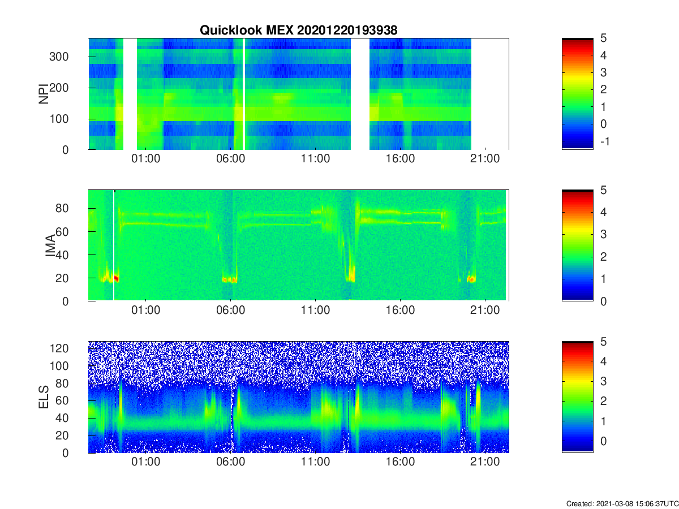The image size is (679, 509).
Task: Click the 11:00 time label under IMA plot
Action: pos(315,310)
